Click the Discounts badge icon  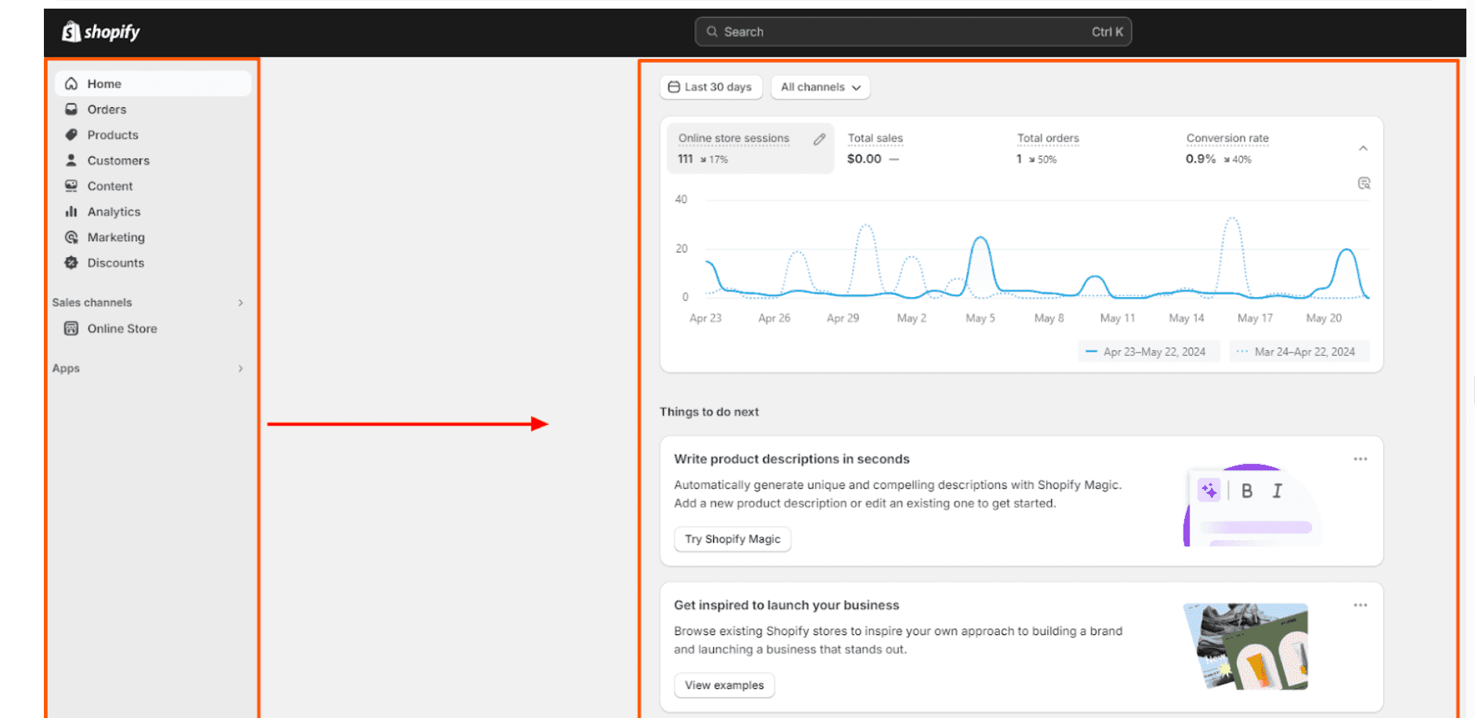[x=71, y=263]
